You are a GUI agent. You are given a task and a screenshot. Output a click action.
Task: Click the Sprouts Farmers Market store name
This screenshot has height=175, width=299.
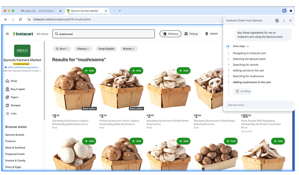tap(22, 60)
